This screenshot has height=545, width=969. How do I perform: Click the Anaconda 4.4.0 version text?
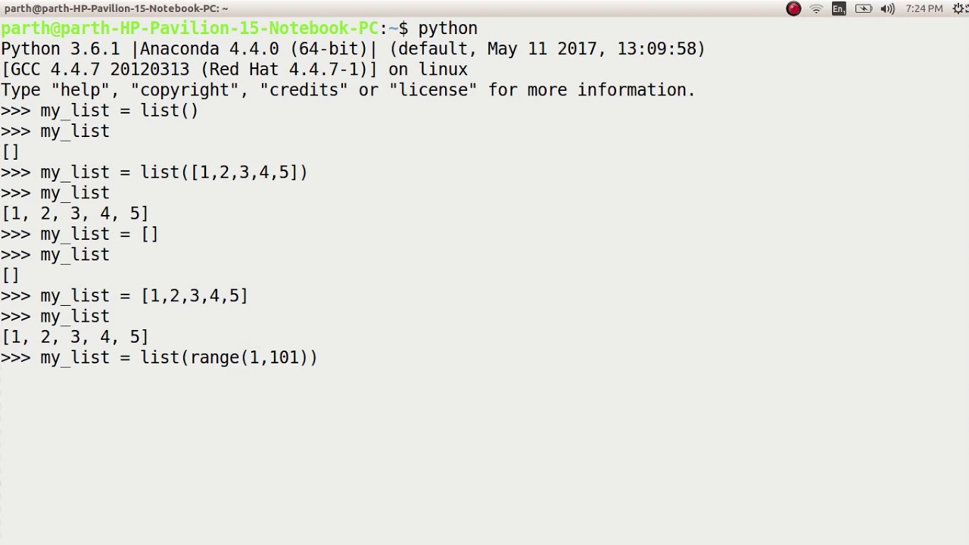coord(209,48)
